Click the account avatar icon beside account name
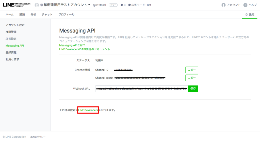The height and width of the screenshot is (142, 260). pyautogui.click(x=37, y=5)
